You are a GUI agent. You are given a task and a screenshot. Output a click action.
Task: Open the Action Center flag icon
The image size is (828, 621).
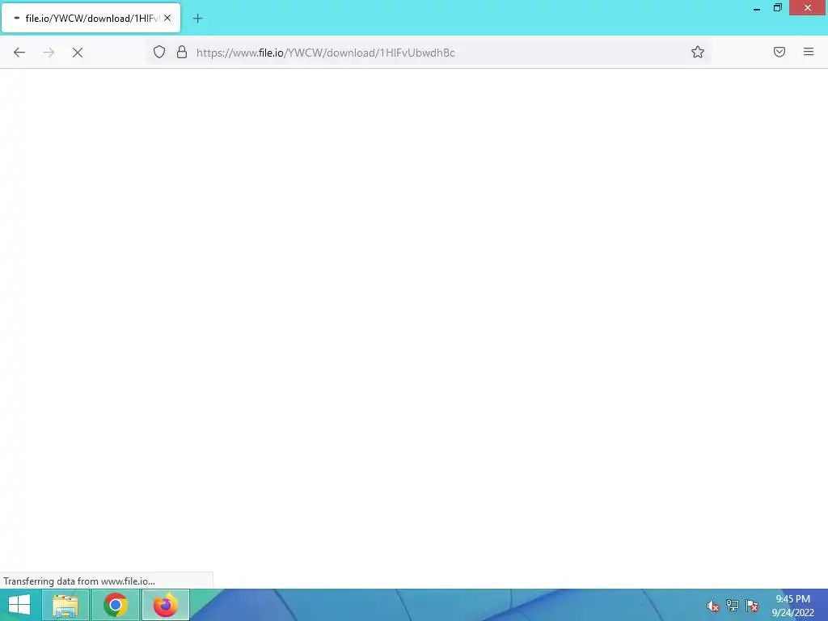point(752,606)
